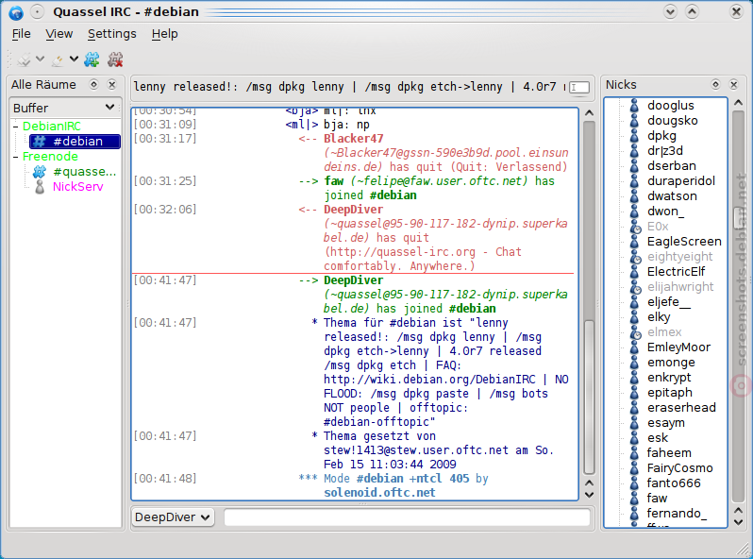The width and height of the screenshot is (753, 559).
Task: Click the away icon beside elijahwright
Action: point(635,287)
